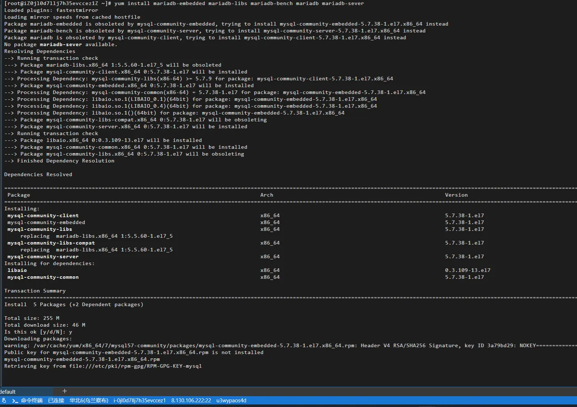Select the default terminal tab

26,391
